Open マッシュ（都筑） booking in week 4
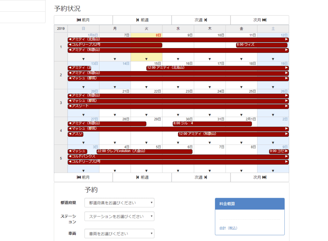The width and height of the screenshot is (328, 241). coord(178,129)
